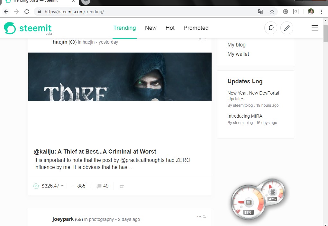Switch to the Hot tab
Image resolution: width=328 pixels, height=226 pixels.
170,28
